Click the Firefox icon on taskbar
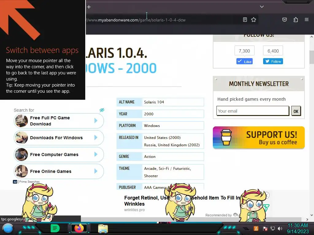 (79, 228)
